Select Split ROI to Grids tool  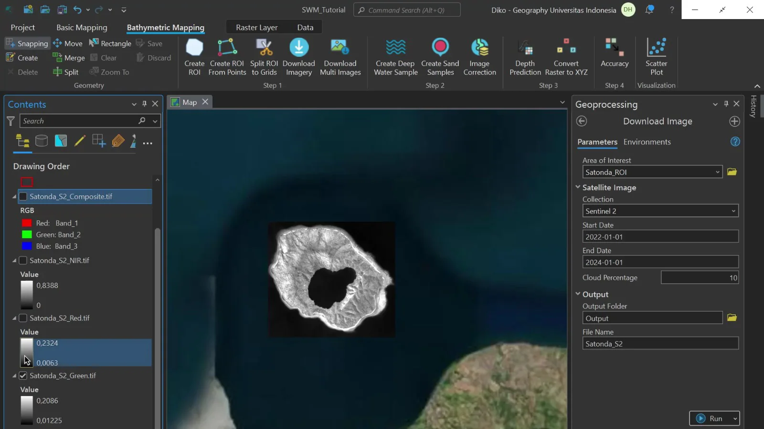click(x=264, y=57)
